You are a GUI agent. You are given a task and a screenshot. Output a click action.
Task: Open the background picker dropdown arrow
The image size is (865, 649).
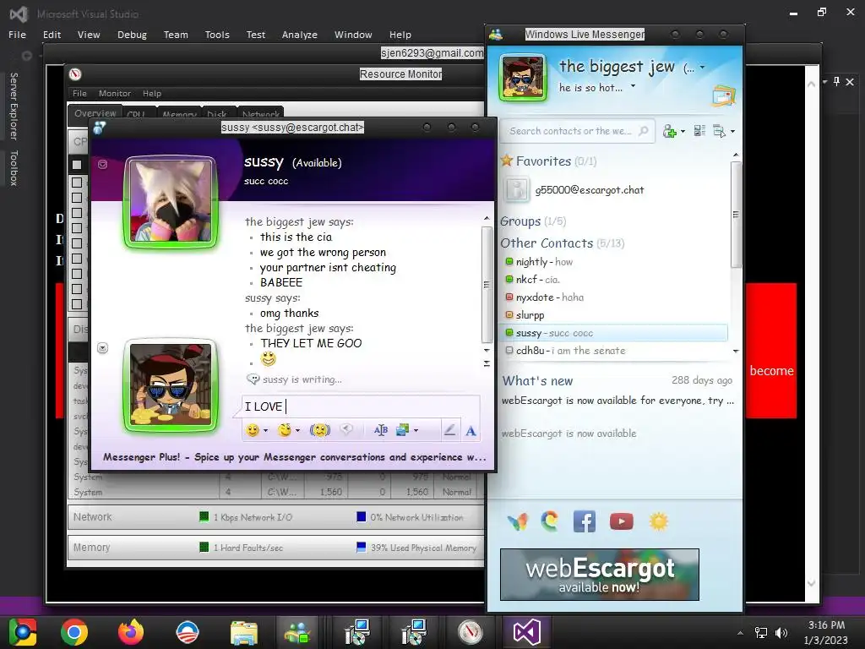point(416,430)
